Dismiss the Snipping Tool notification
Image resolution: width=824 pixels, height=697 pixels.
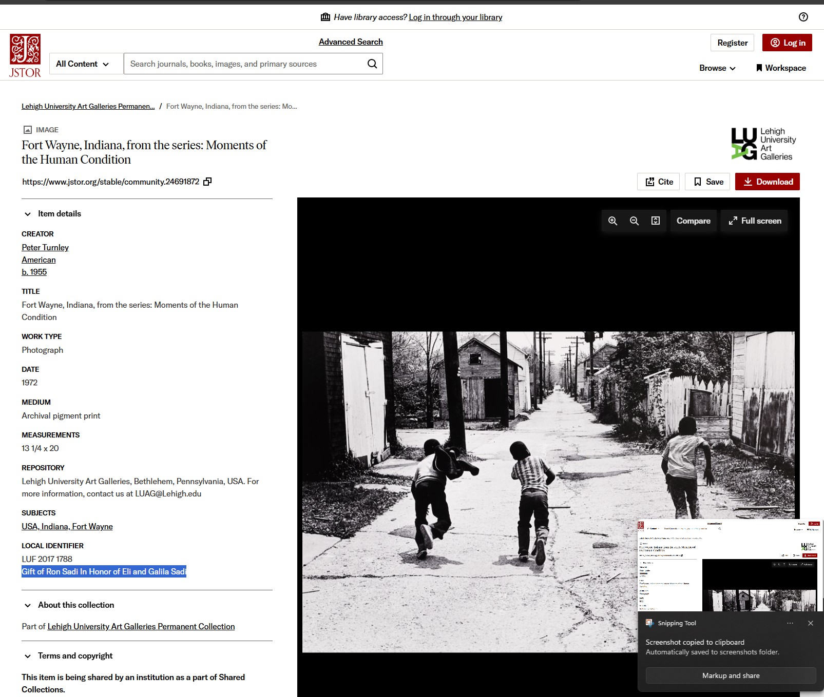[810, 623]
